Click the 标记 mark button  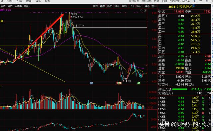click(139, 6)
